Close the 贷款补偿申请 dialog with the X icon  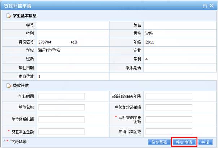tap(212, 6)
